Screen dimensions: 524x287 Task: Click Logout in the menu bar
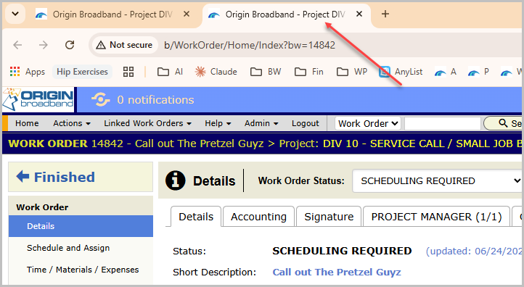306,123
